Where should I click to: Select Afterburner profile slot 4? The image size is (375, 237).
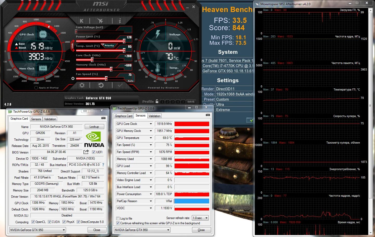pos(178,101)
